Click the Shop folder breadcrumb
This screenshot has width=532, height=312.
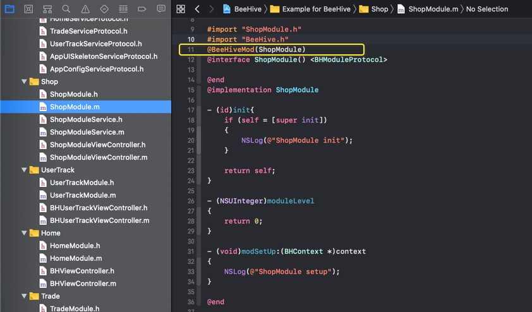click(373, 9)
